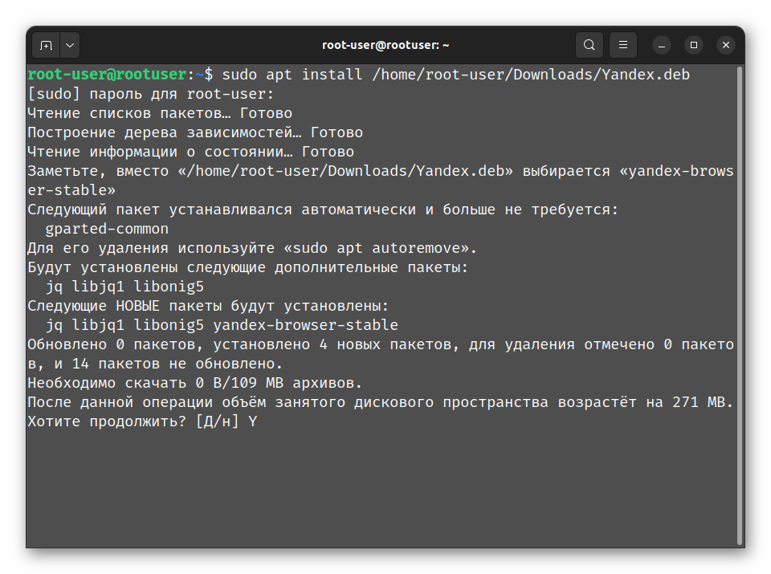Screen dimensions: 771x574
Task: Close the terminal window
Action: 726,45
